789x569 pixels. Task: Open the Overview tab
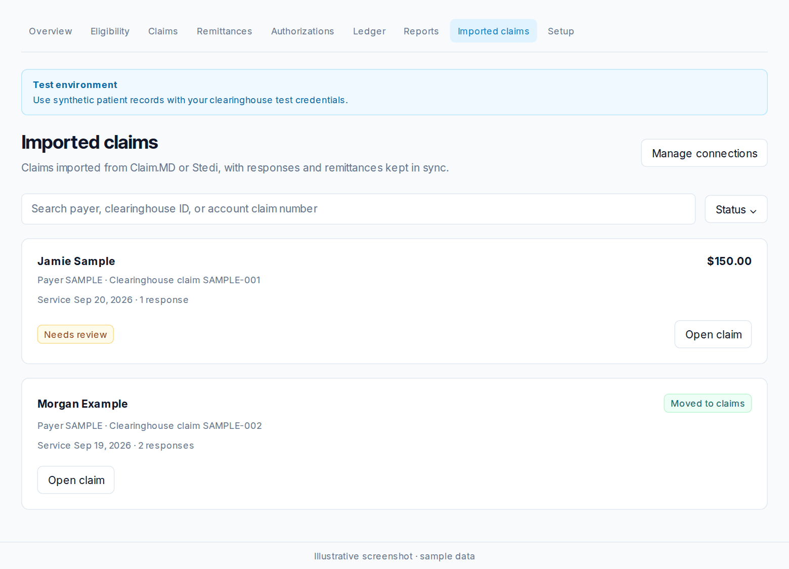coord(51,31)
